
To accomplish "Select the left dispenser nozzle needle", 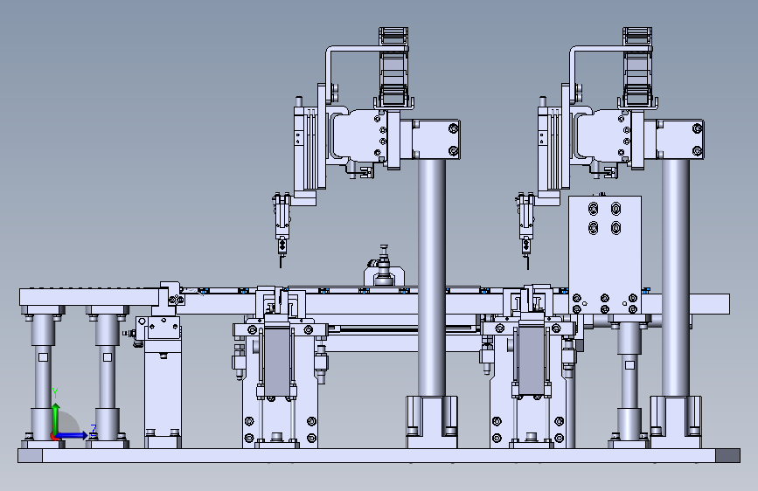I will [x=281, y=262].
